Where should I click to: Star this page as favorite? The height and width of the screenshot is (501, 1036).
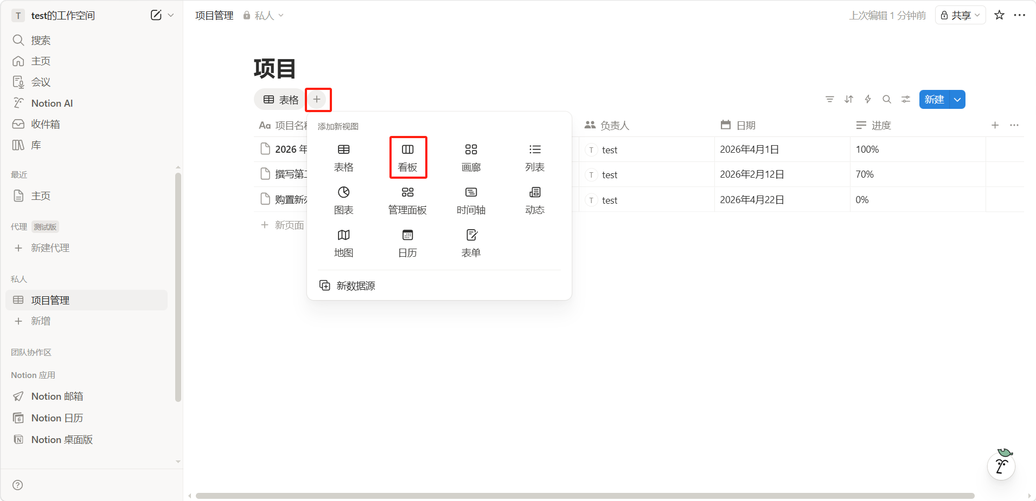click(999, 15)
